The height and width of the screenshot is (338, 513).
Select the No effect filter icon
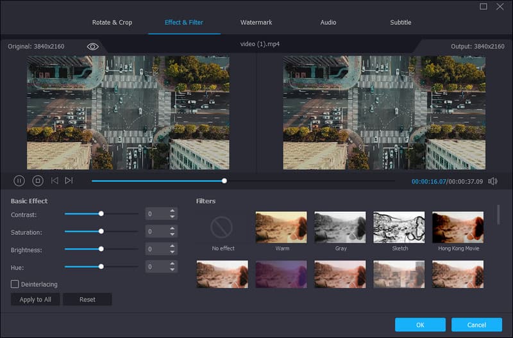(223, 227)
